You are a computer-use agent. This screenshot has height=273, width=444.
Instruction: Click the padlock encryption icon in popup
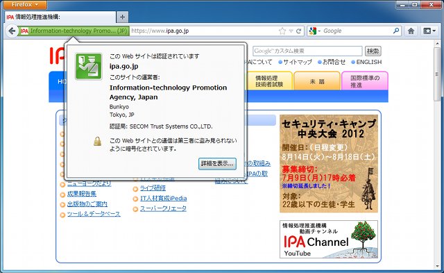click(97, 141)
